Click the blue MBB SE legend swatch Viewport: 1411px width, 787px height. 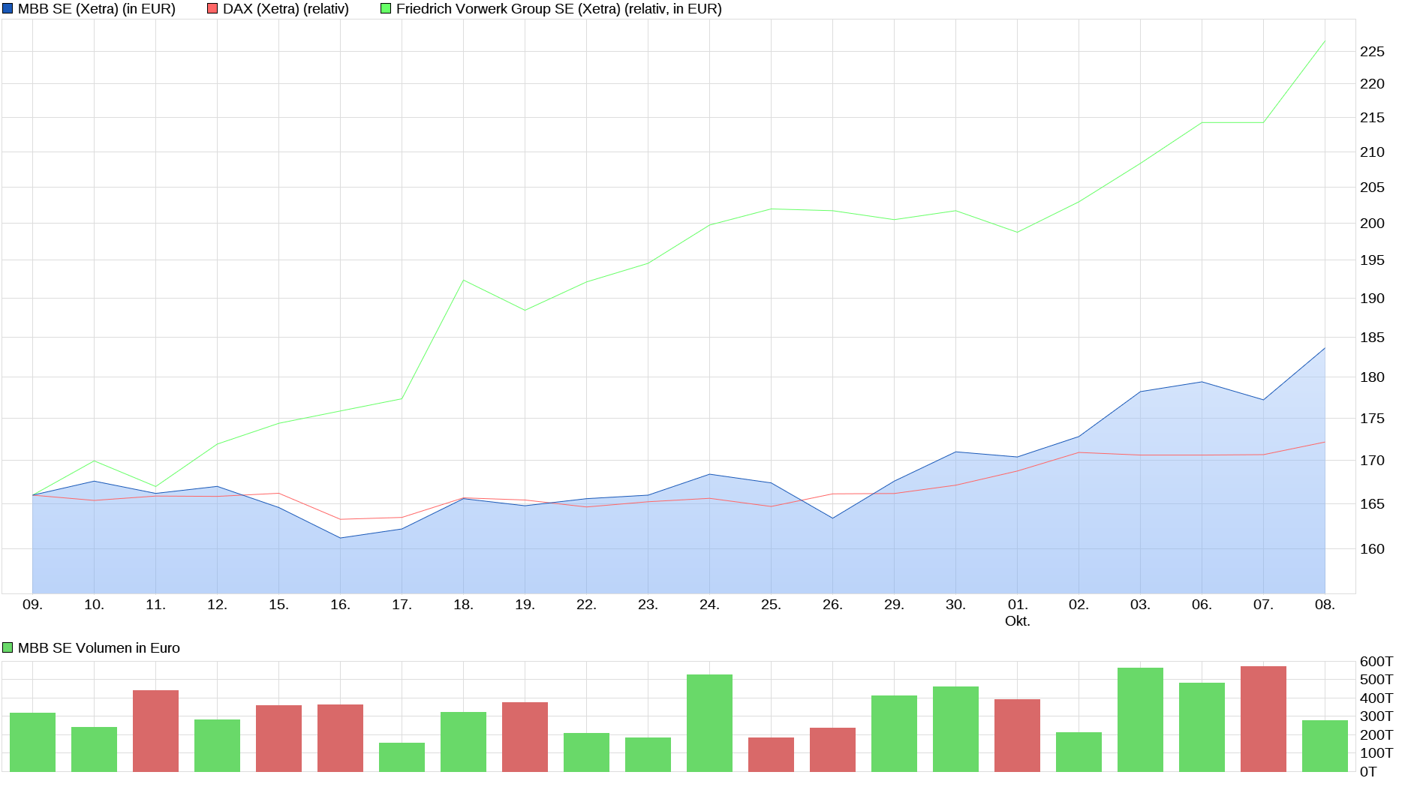8,9
